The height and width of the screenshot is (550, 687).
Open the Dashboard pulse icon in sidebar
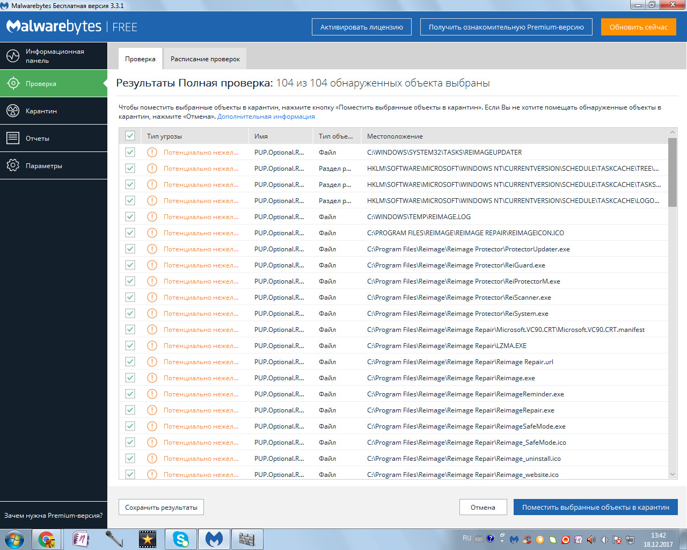point(13,56)
